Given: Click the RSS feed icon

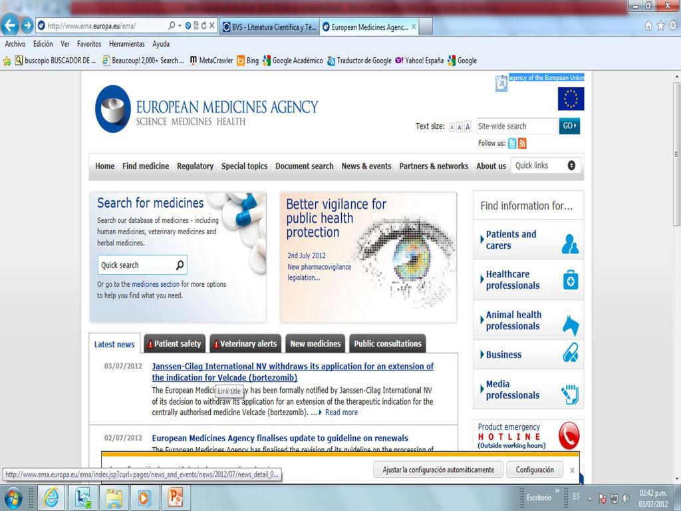Looking at the screenshot, I should 523,144.
